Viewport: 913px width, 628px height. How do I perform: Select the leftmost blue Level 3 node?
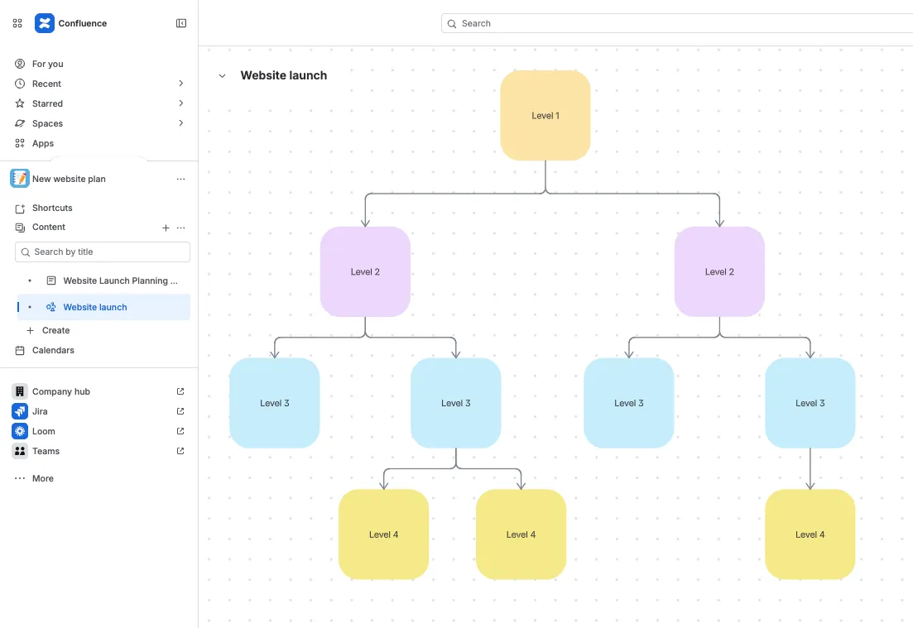pos(274,403)
